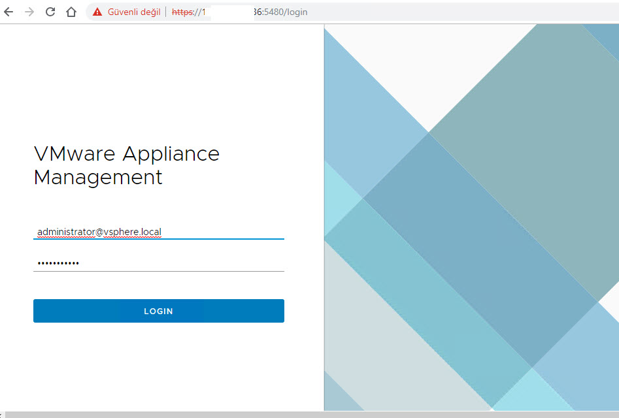Click the red security warning triangle
The width and height of the screenshot is (619, 418).
tap(97, 12)
